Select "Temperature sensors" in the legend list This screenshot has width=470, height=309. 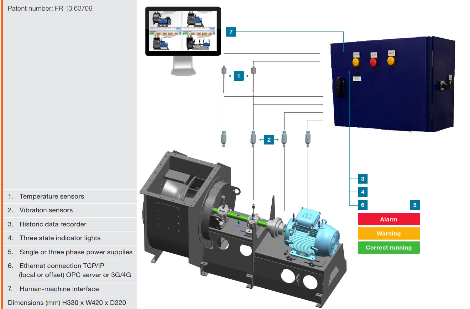pyautogui.click(x=52, y=196)
